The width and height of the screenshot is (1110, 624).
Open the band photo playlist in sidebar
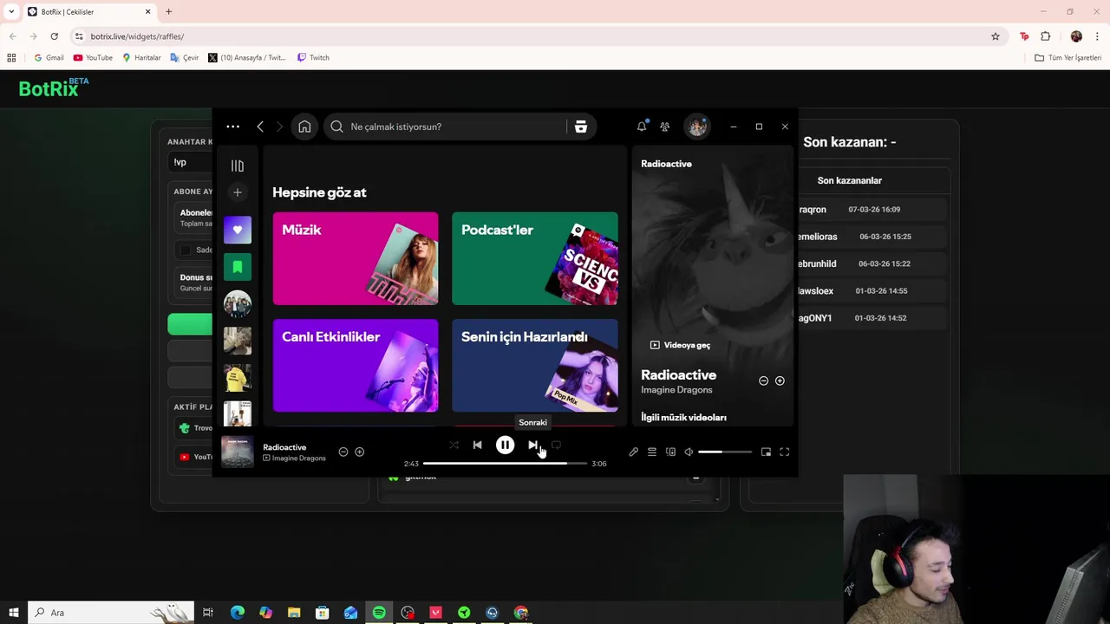point(238,303)
